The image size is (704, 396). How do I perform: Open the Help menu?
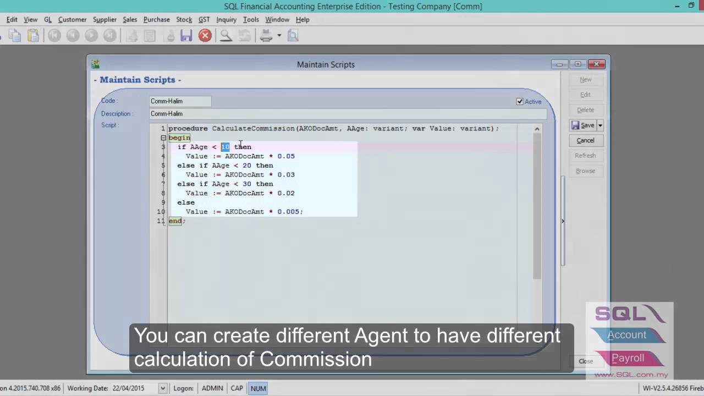302,19
